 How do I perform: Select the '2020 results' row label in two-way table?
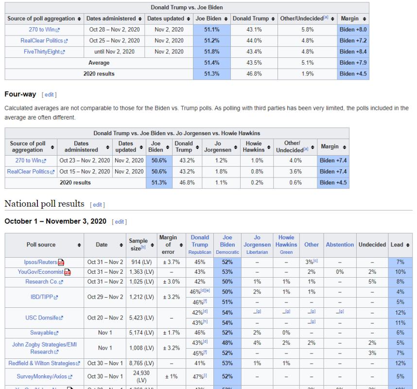(99, 74)
